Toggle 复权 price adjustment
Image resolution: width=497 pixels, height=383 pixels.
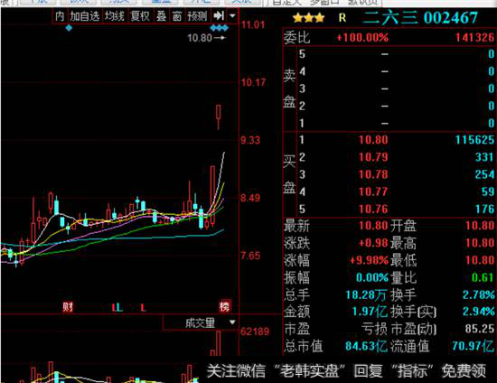click(x=140, y=16)
